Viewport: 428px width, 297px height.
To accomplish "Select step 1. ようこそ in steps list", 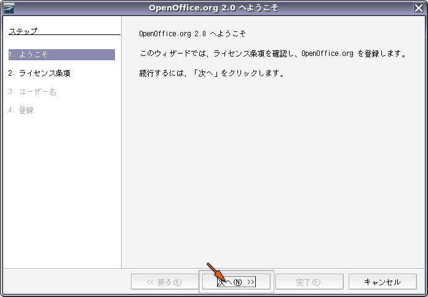I will coord(61,55).
